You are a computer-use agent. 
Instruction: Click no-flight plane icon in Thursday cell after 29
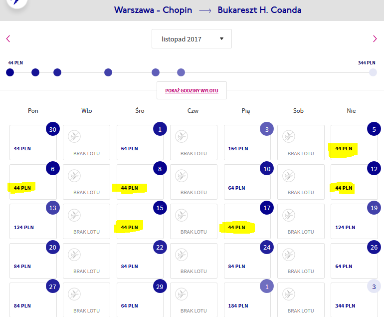tap(182, 294)
